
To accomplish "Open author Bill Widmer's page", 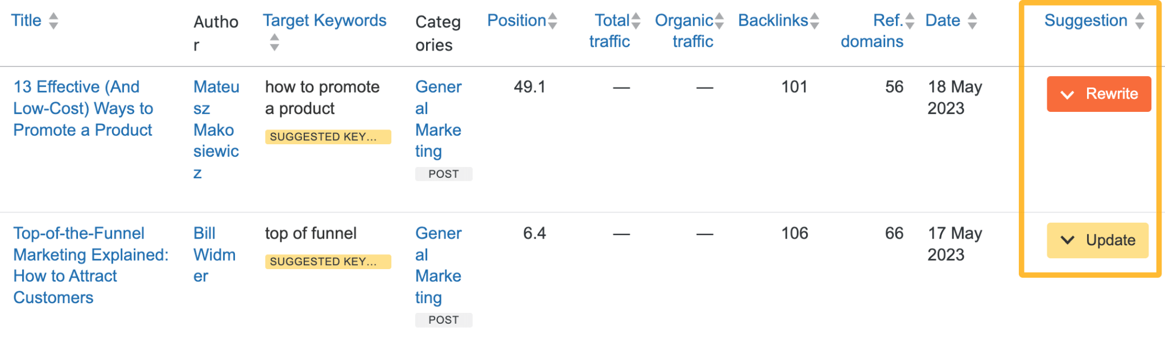I will [x=214, y=255].
